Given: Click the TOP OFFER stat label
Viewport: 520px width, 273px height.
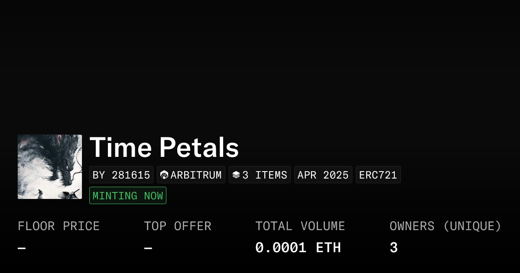Looking at the screenshot, I should pyautogui.click(x=178, y=226).
